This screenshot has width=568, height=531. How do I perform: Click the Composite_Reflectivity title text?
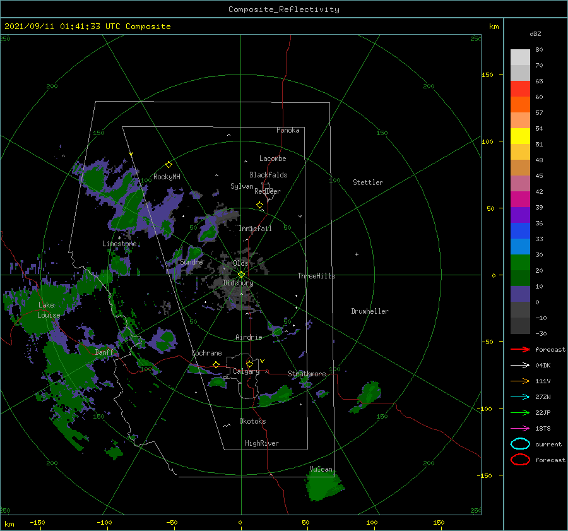pos(284,9)
